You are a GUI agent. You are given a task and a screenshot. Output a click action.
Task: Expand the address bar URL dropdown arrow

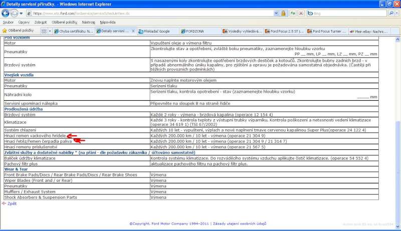point(276,13)
